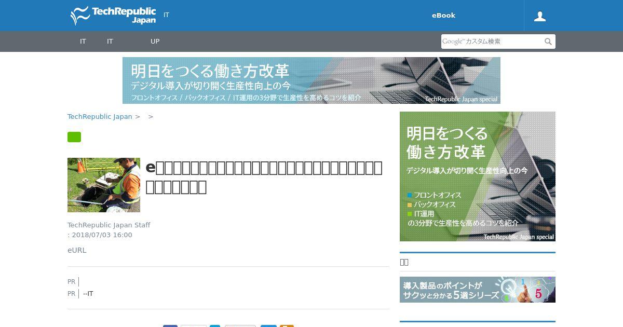The height and width of the screenshot is (327, 623).
Task: Click the green category tag
Action: pos(74,137)
